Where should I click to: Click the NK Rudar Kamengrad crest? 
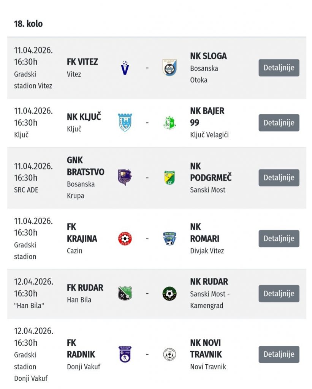[x=169, y=293]
